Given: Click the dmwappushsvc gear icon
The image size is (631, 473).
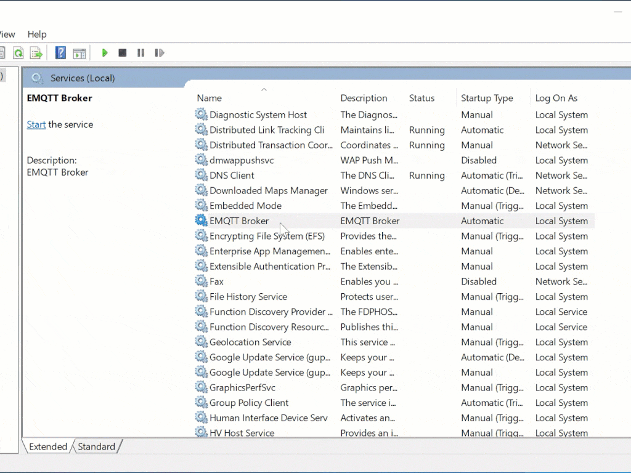Looking at the screenshot, I should coord(202,160).
